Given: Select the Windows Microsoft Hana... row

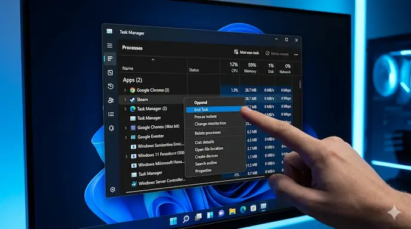Looking at the screenshot, I should [158, 164].
